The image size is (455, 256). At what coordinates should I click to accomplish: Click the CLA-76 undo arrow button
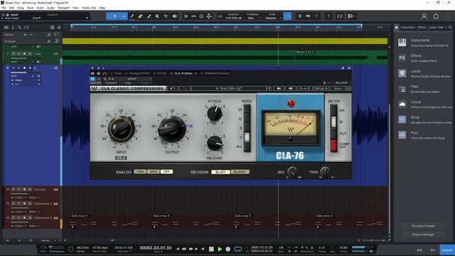coord(172,88)
